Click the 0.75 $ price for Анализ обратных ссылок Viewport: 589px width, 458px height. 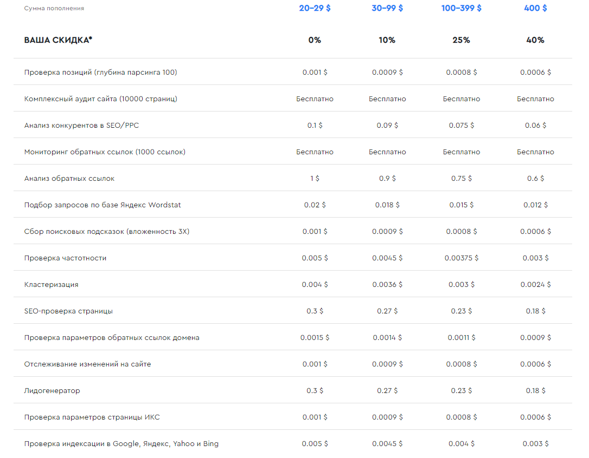coord(461,178)
